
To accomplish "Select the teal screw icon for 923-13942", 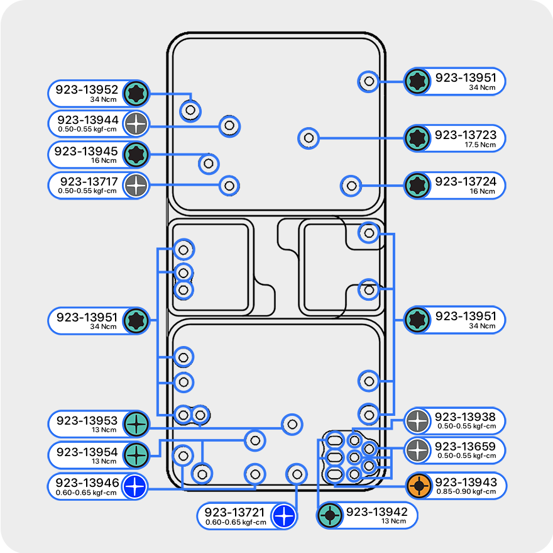I will 329,516.
